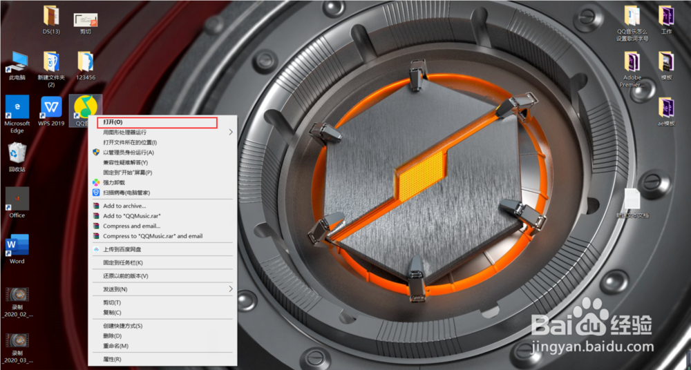Choose 剪切(T) in context menu

[x=162, y=302]
